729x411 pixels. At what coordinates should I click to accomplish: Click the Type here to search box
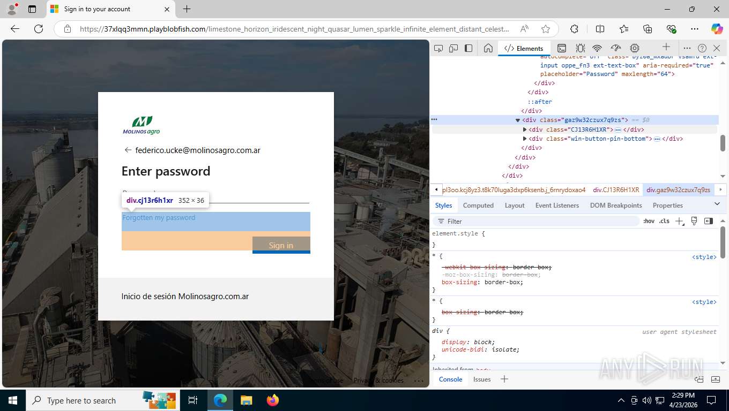[103, 400]
